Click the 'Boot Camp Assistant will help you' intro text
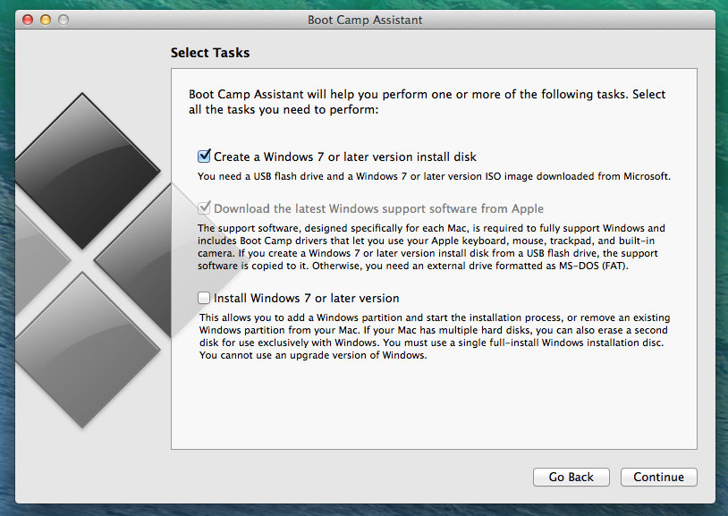The image size is (728, 516). point(427,102)
